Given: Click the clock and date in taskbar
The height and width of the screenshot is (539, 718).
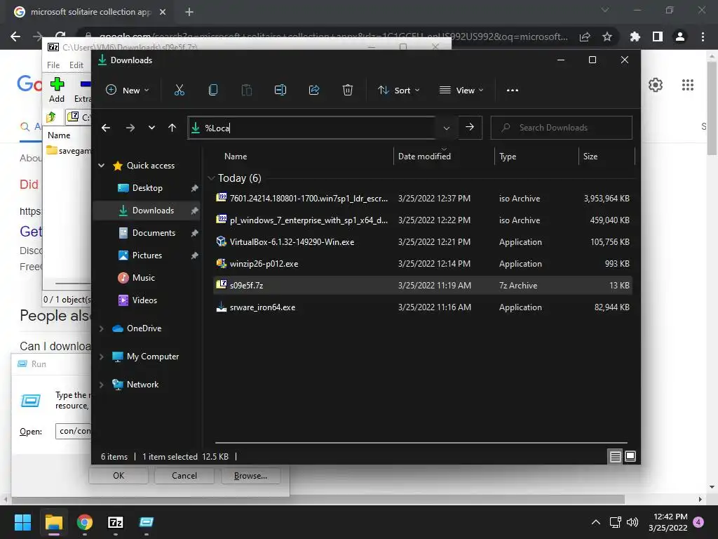Looking at the screenshot, I should pos(668,522).
